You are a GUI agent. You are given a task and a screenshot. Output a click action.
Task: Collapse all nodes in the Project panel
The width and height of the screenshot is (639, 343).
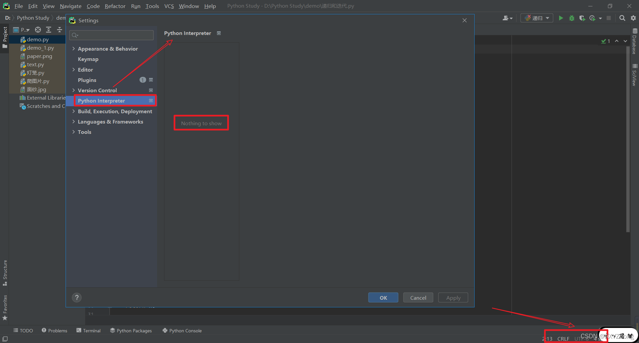click(x=59, y=30)
